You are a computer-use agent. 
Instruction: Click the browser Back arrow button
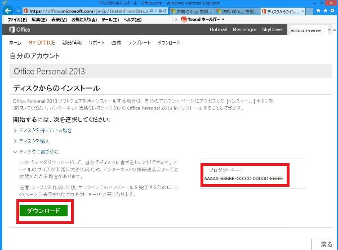tap(8, 11)
